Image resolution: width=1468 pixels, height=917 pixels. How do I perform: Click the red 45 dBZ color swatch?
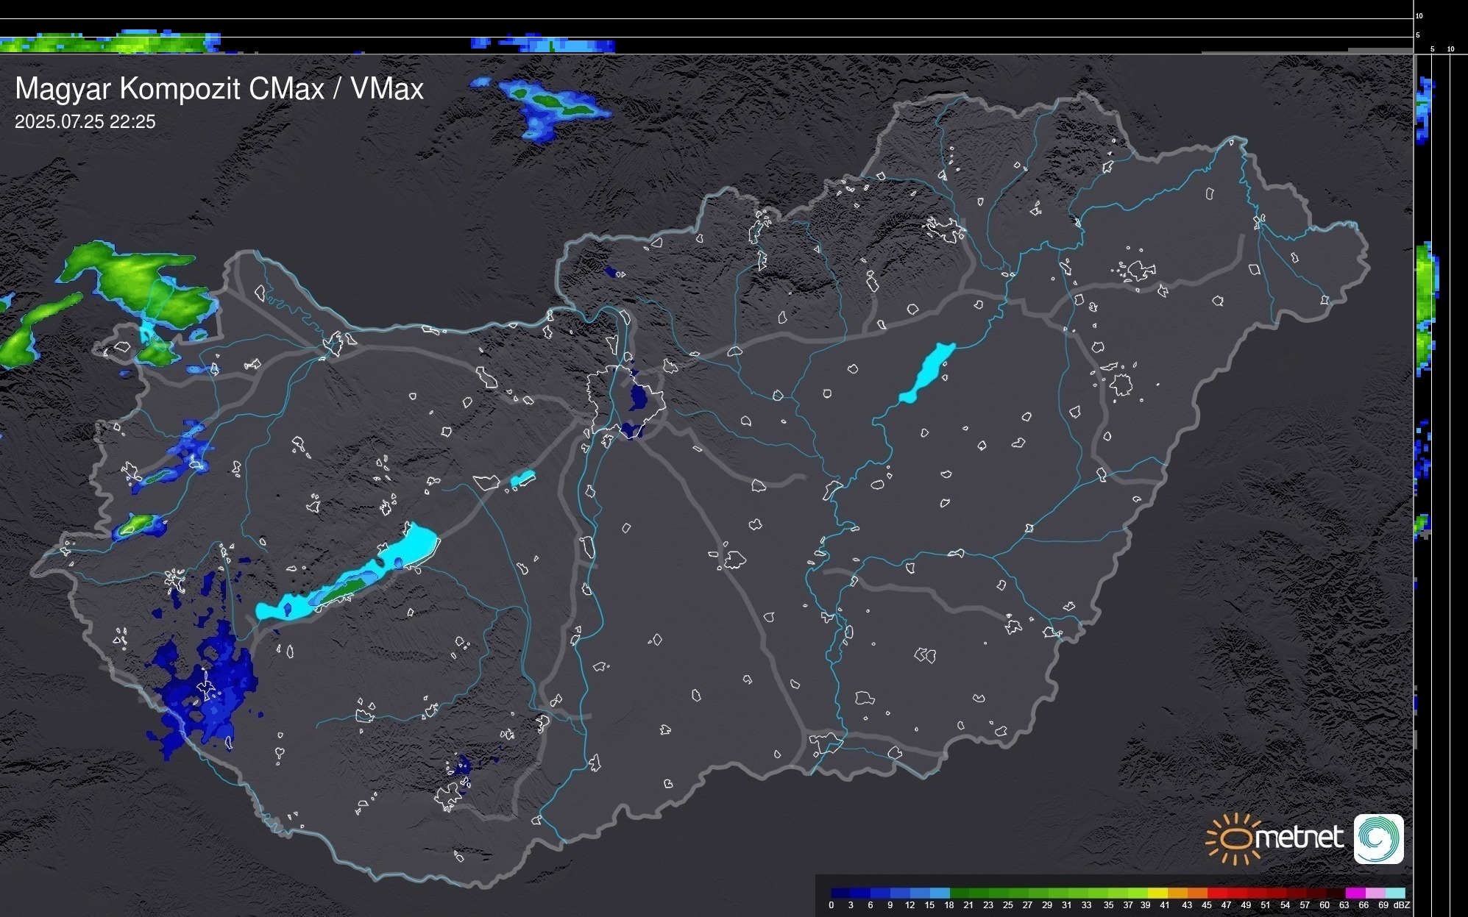[1216, 893]
